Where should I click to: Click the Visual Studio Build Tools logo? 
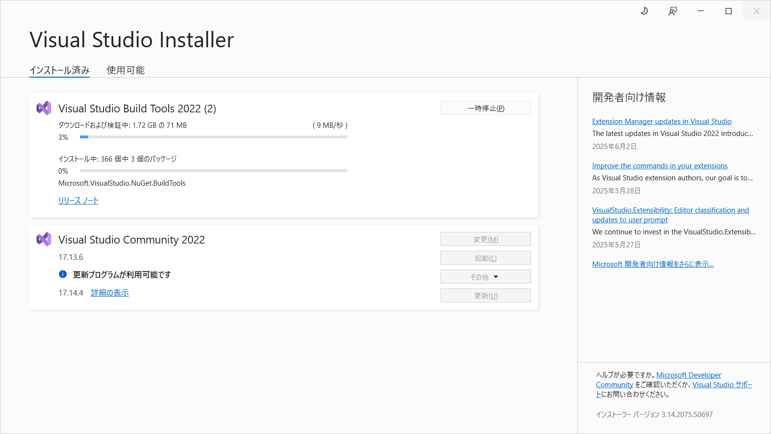click(44, 108)
